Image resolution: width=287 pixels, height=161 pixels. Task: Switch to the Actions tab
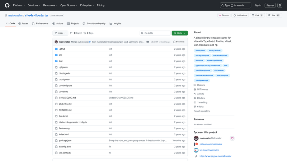pos(58,24)
